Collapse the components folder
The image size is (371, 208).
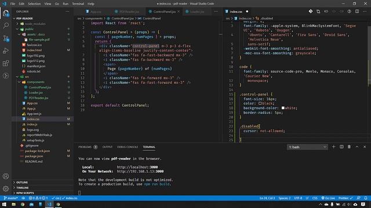19,82
